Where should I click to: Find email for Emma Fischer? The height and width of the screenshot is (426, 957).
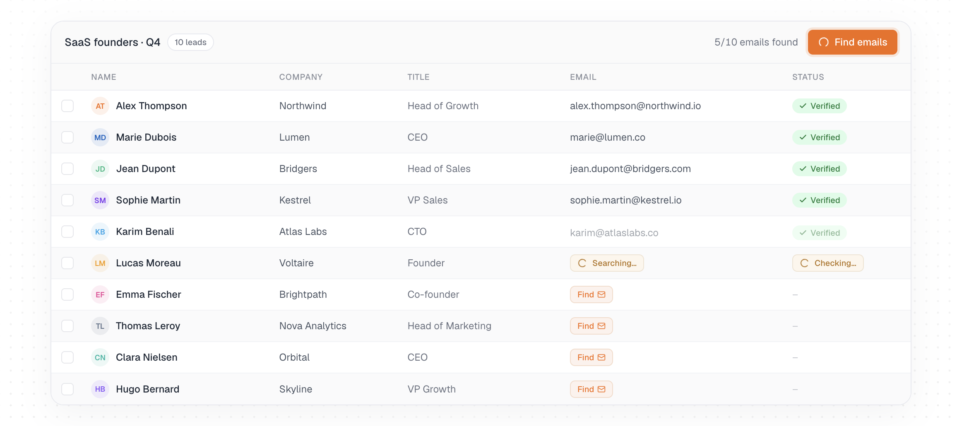click(591, 294)
